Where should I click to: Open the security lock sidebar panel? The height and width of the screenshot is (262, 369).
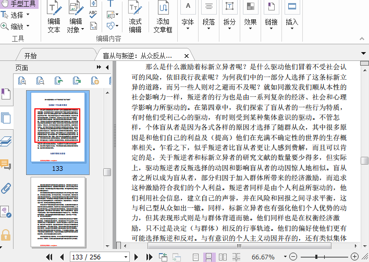tap(6, 235)
